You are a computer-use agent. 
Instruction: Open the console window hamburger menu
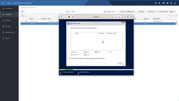tap(119, 17)
